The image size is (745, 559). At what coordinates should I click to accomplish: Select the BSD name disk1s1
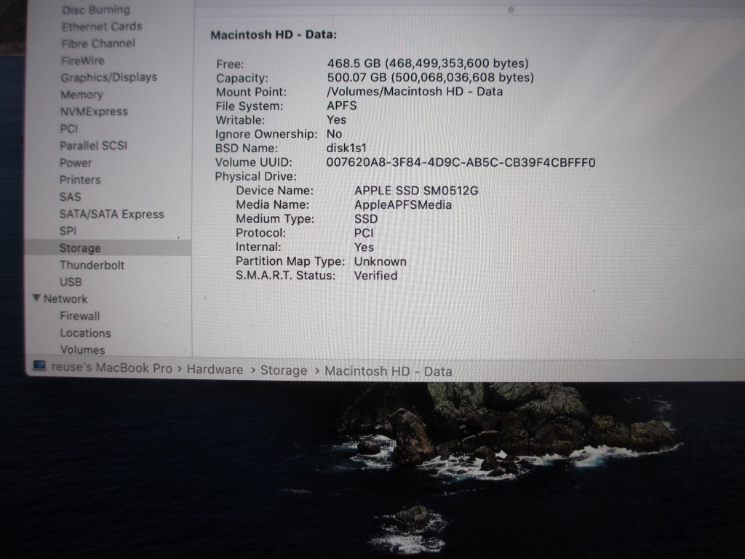tap(346, 148)
